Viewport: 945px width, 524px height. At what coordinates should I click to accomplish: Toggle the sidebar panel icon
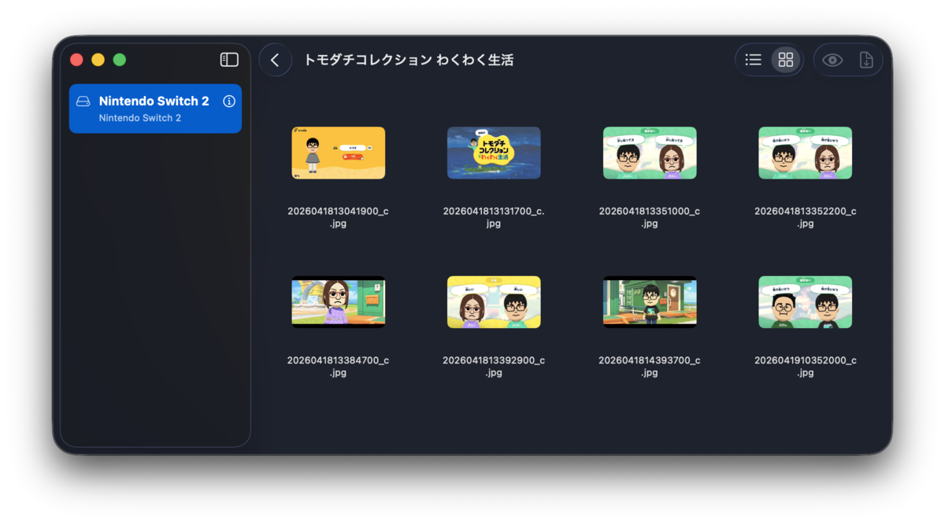click(x=229, y=60)
